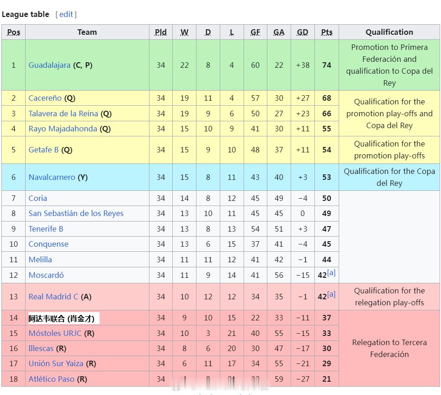This screenshot has height=395, width=441.
Task: Click Rayo Majadahonda's 55 points cell
Action: tap(327, 129)
